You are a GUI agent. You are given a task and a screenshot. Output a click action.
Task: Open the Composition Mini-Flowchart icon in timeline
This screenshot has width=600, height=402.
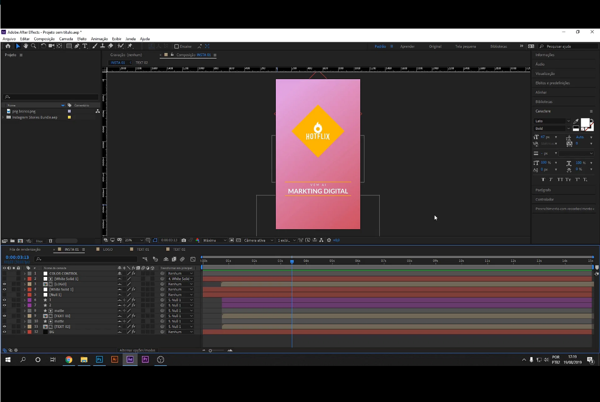[x=145, y=259]
